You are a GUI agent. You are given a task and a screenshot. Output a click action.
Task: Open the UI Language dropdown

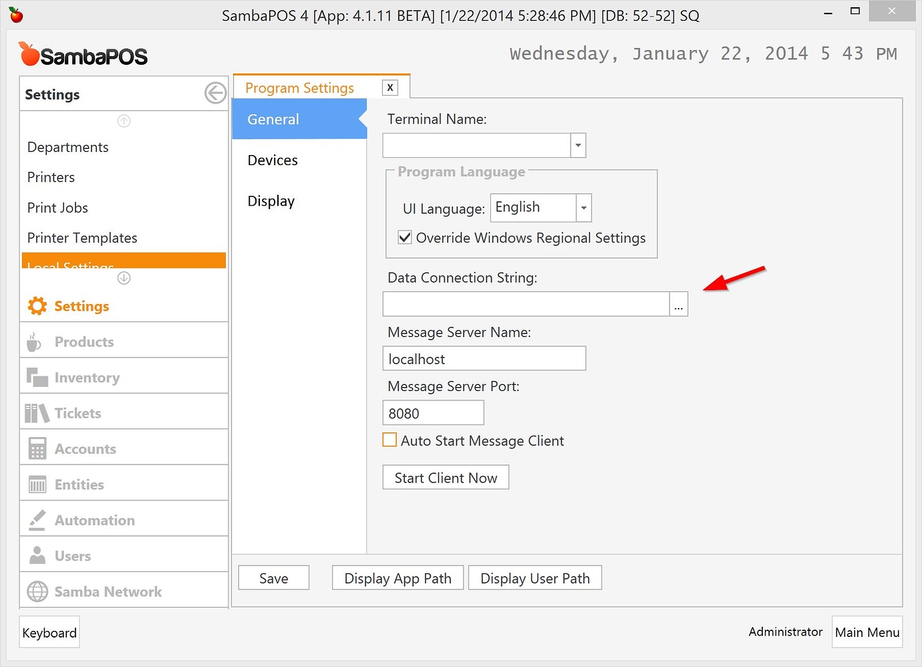point(582,208)
